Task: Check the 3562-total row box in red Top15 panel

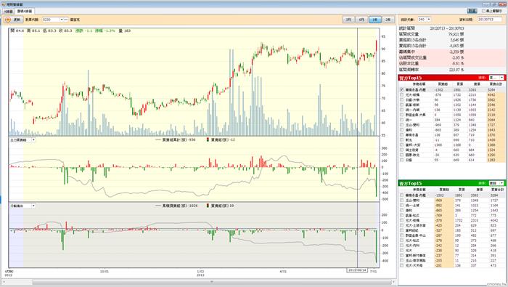Action: [402, 100]
